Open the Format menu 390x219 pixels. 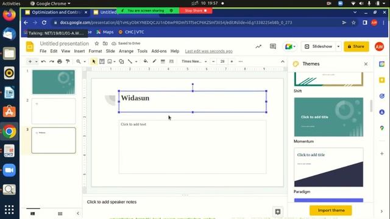click(x=95, y=51)
